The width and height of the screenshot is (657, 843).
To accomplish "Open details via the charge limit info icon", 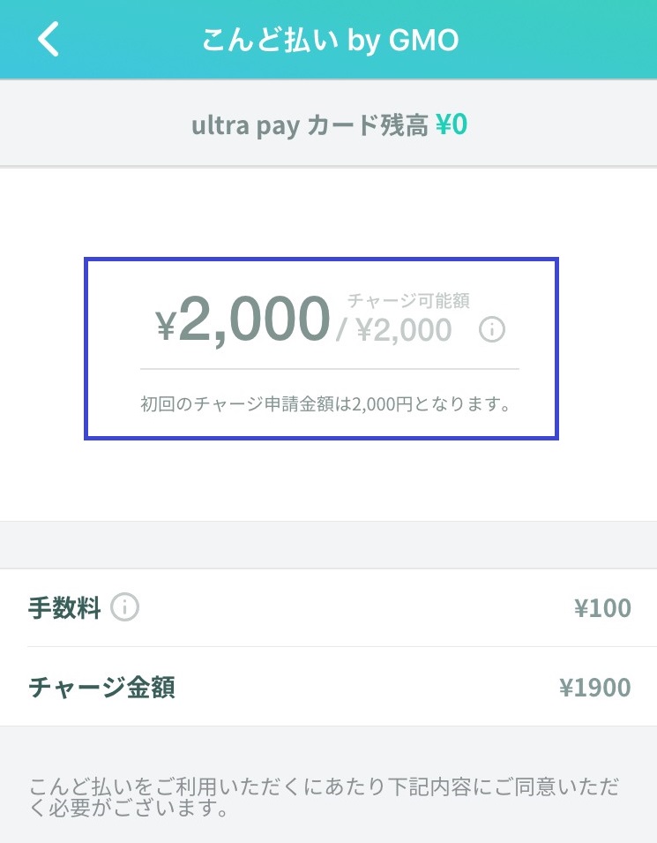I will coord(492,330).
